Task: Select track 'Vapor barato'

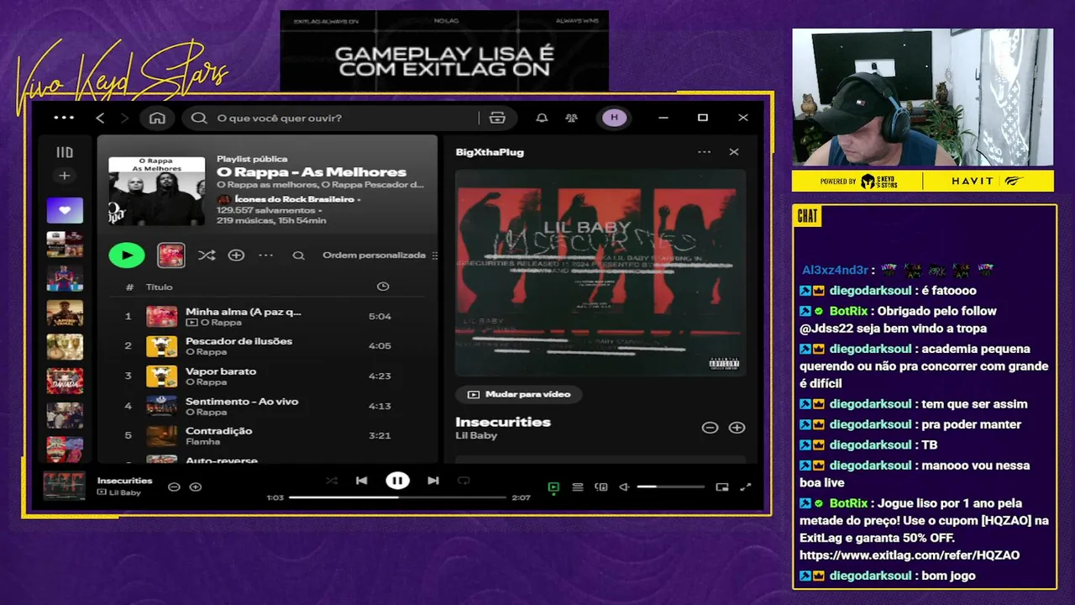Action: (267, 376)
